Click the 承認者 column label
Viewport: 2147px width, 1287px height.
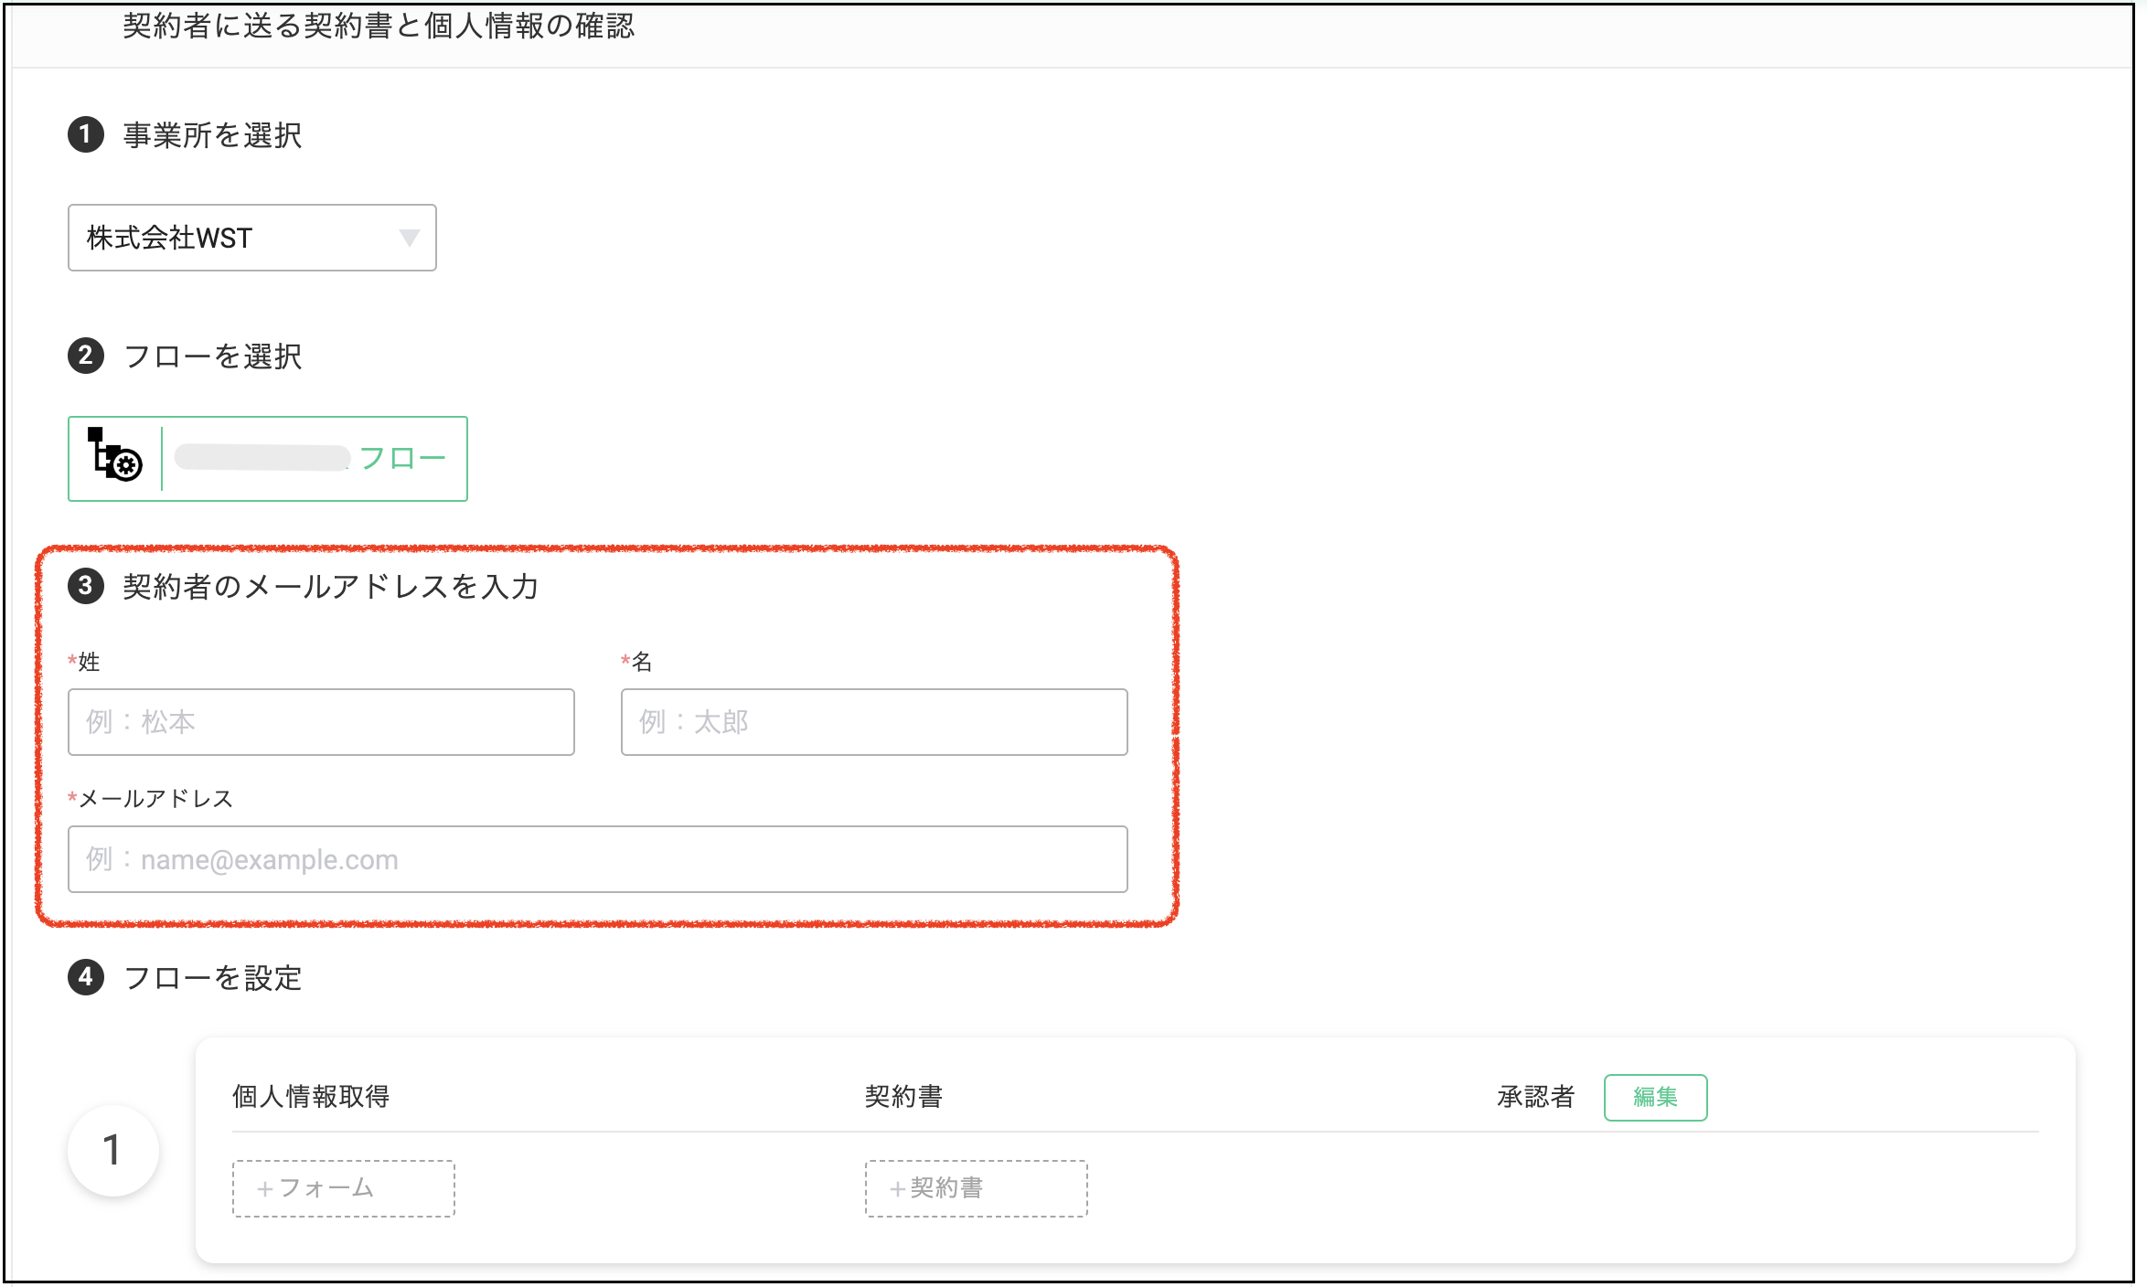tap(1536, 1096)
